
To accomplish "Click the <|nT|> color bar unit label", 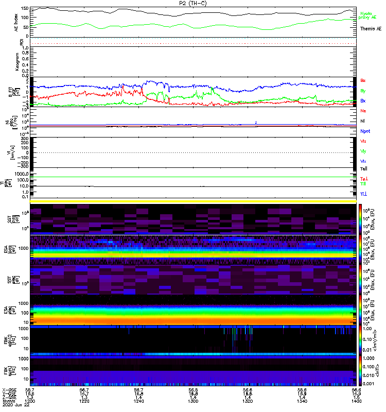I will tap(377, 370).
